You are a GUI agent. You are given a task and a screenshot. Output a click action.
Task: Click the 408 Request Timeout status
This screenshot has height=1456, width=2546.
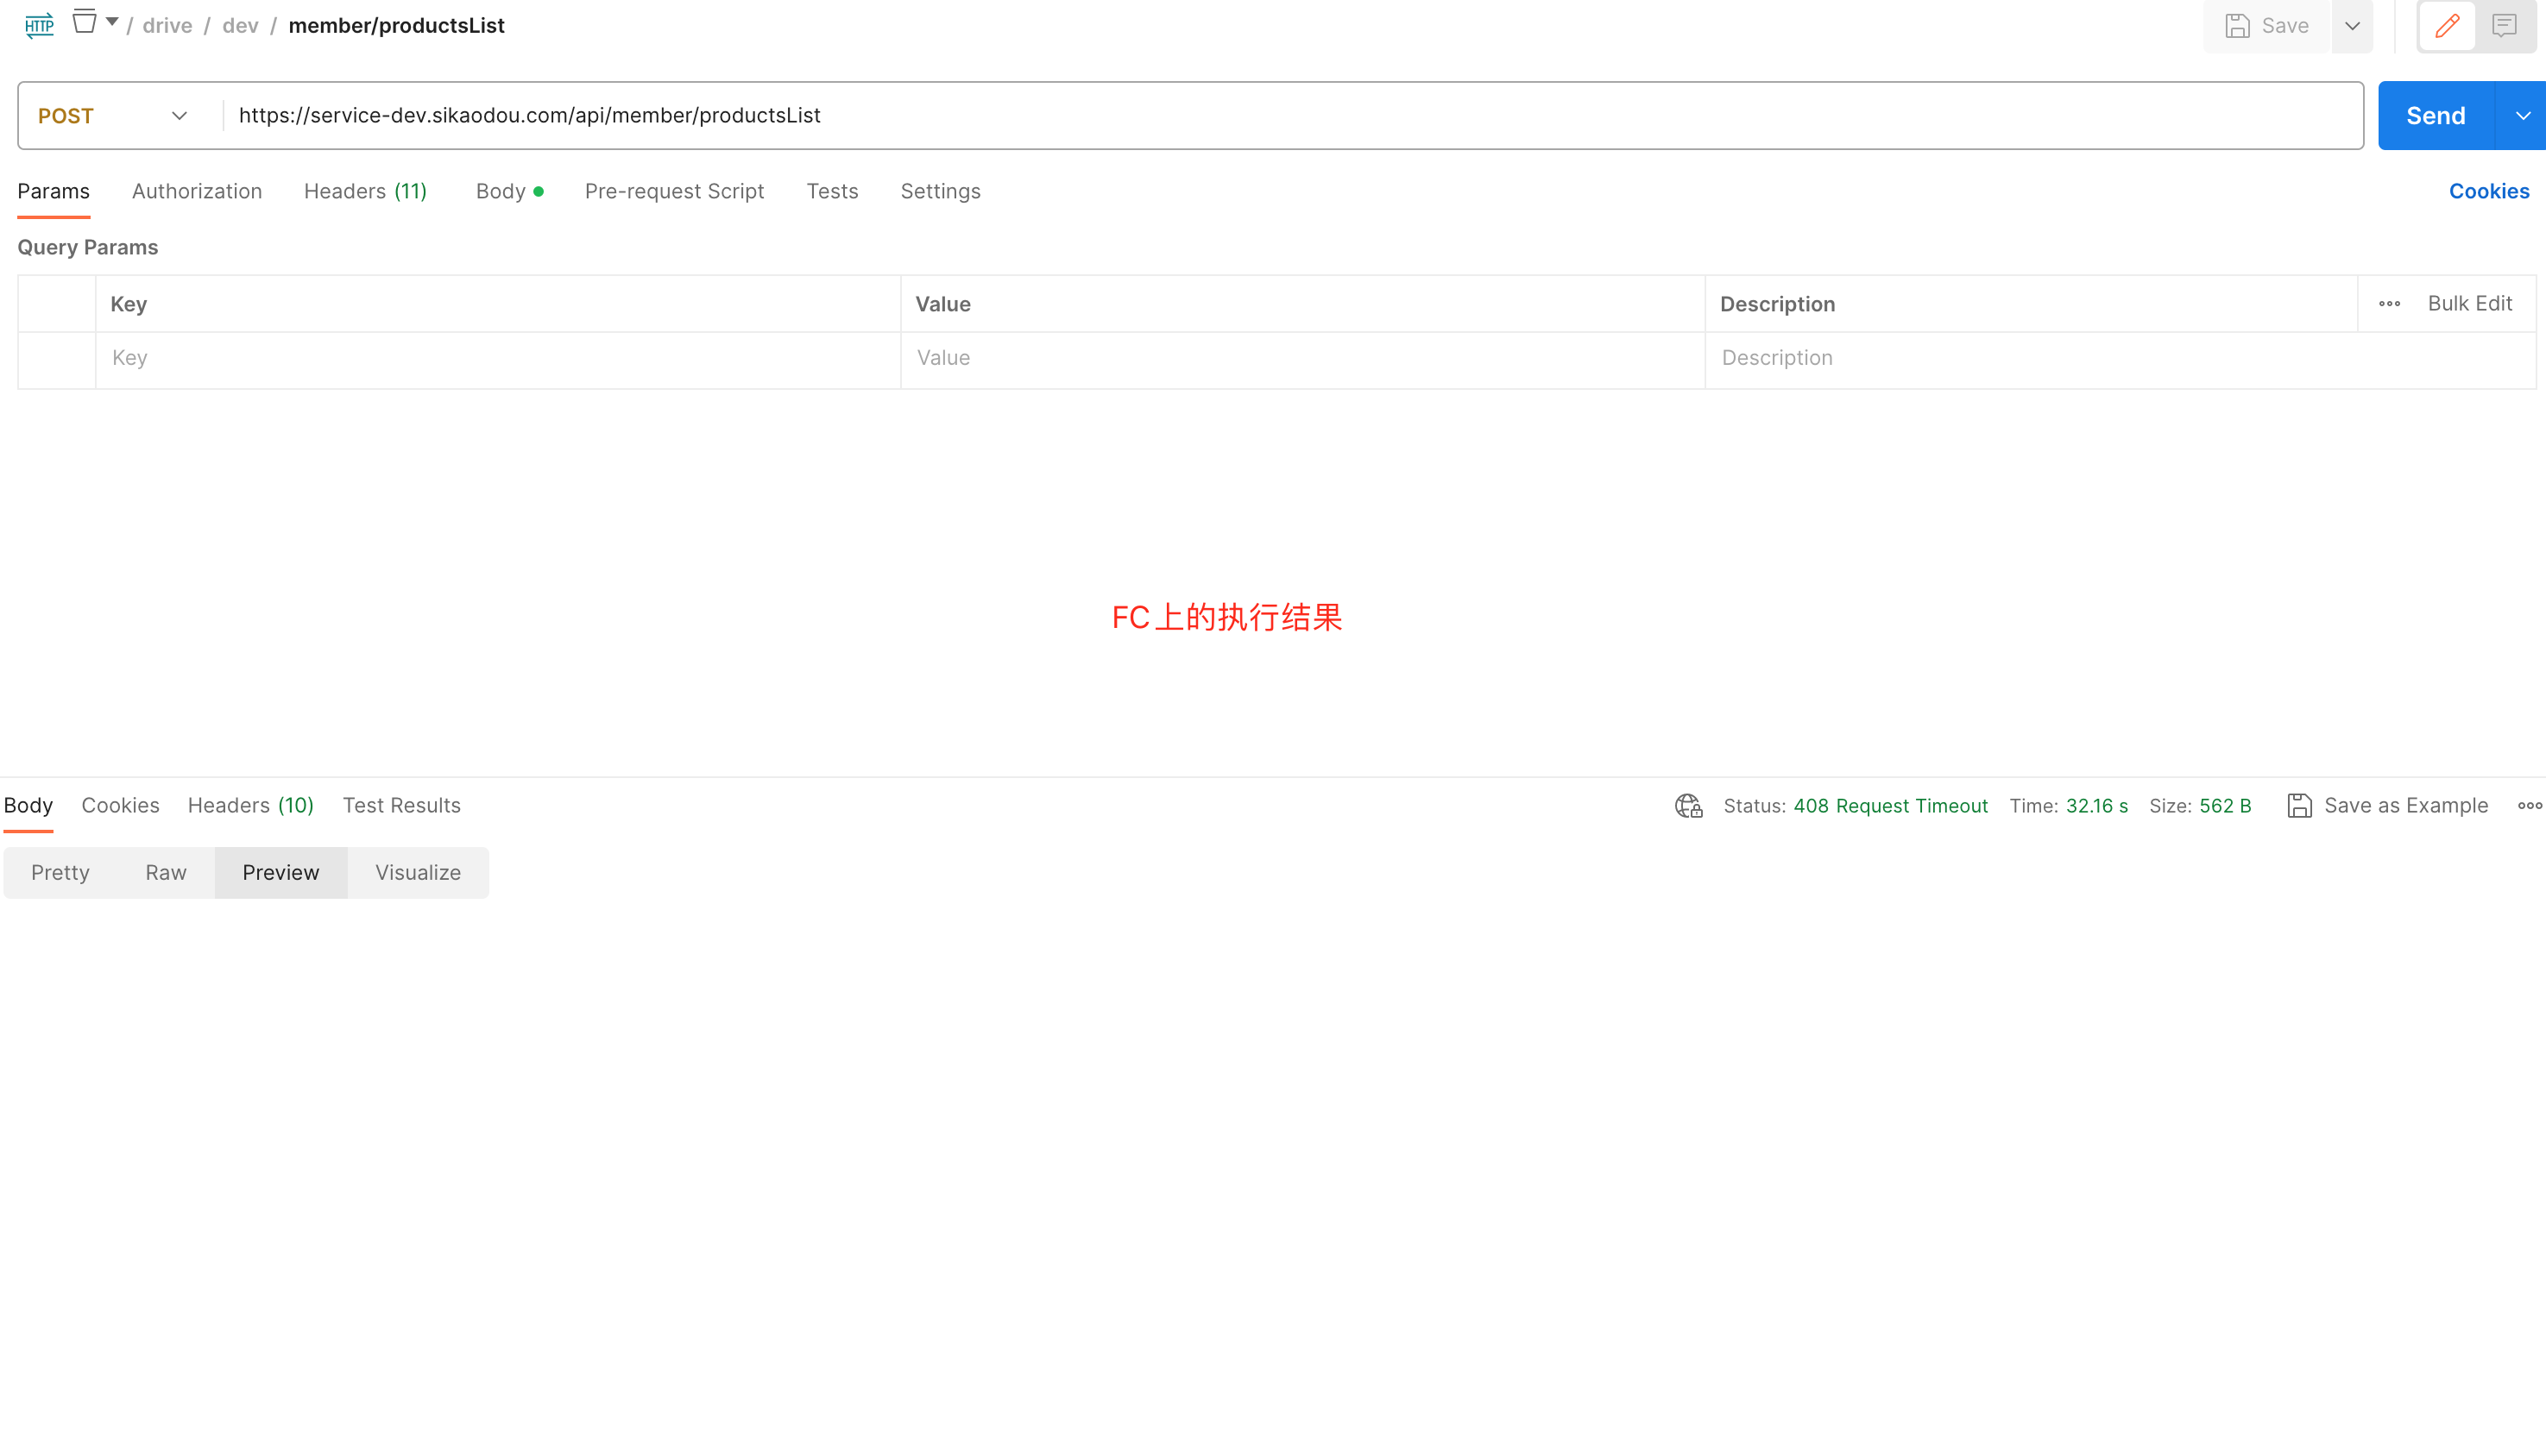pos(1891,806)
